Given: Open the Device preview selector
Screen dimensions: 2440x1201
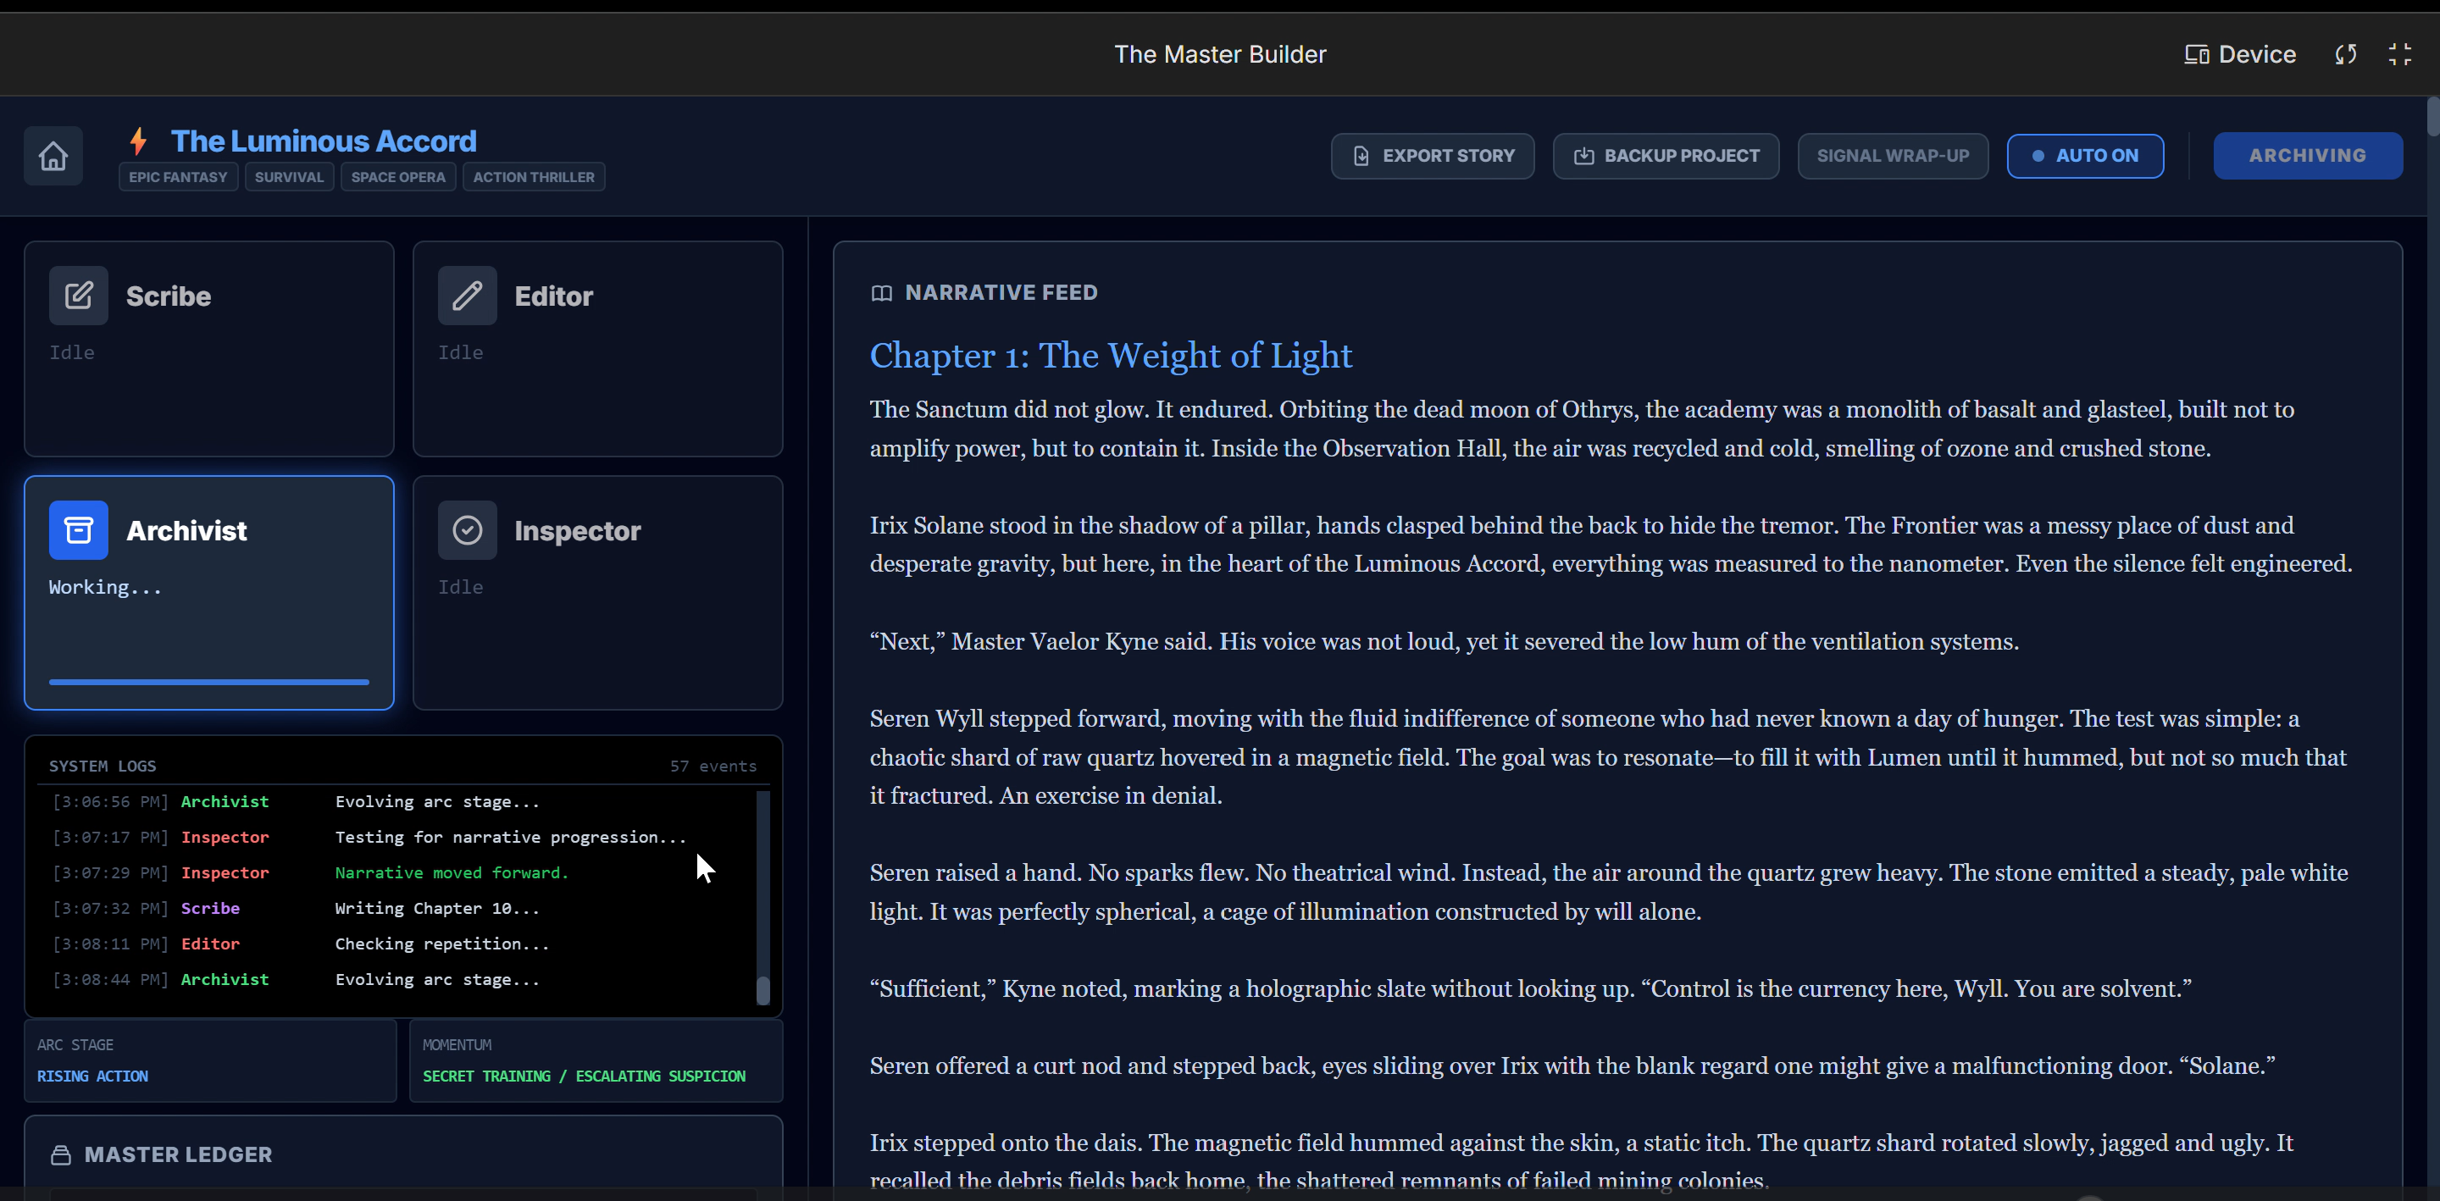Looking at the screenshot, I should coord(2240,54).
